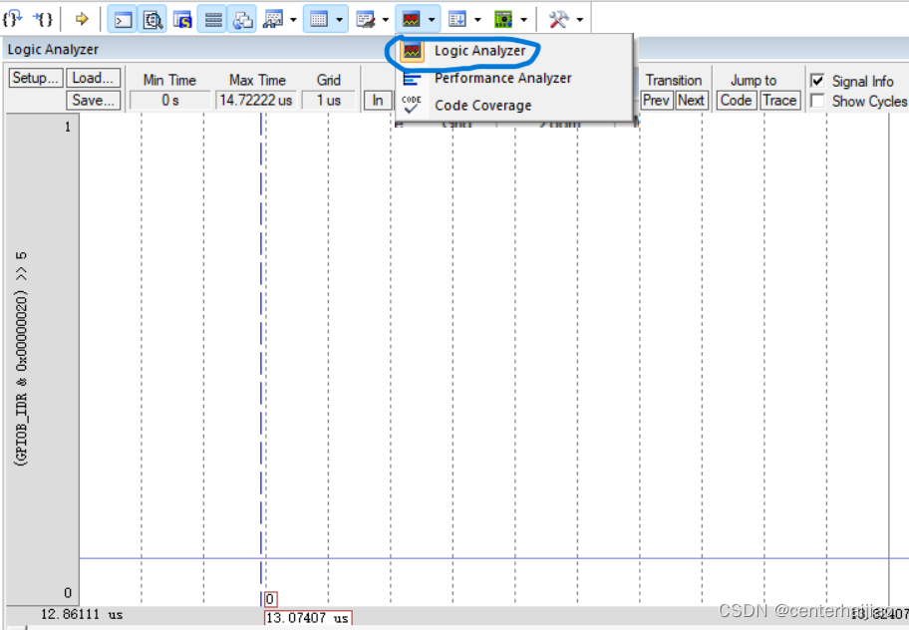This screenshot has height=630, width=909.
Task: Disable the Signal Info checkbox
Action: [819, 81]
